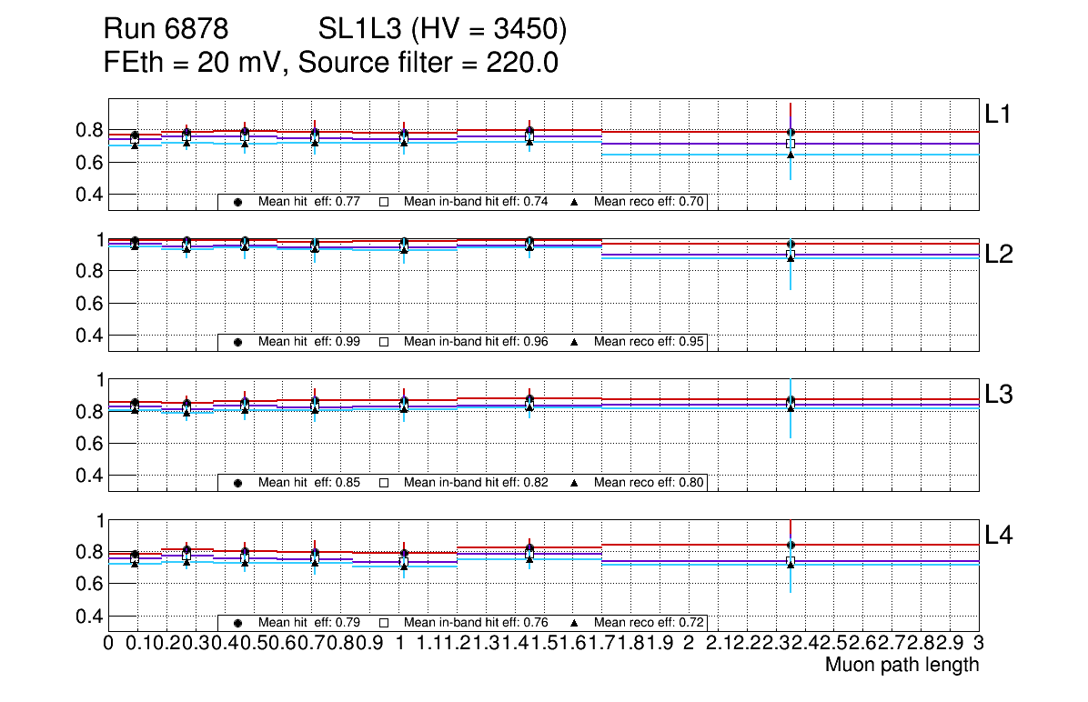The width and height of the screenshot is (1088, 702).
Task: Click the filled circle marker in L1 legend
Action: pyautogui.click(x=237, y=202)
